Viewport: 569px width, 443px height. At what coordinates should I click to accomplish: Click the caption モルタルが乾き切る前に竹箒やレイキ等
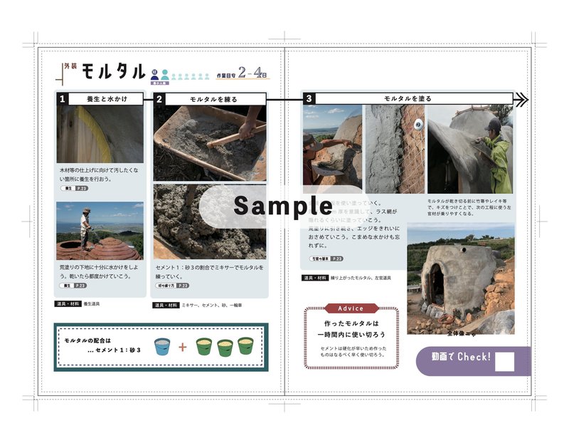tap(467, 201)
